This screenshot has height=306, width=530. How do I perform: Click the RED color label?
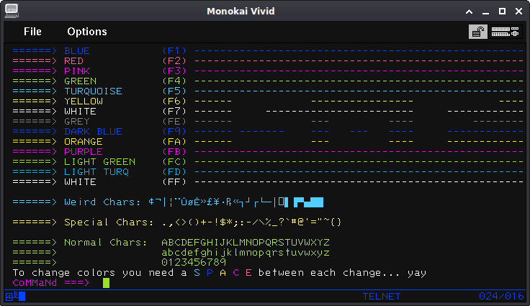(x=73, y=61)
